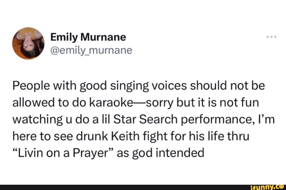This screenshot has height=190, width=286.
Task: Click the words "not fun" in tweet
Action: (x=241, y=103)
